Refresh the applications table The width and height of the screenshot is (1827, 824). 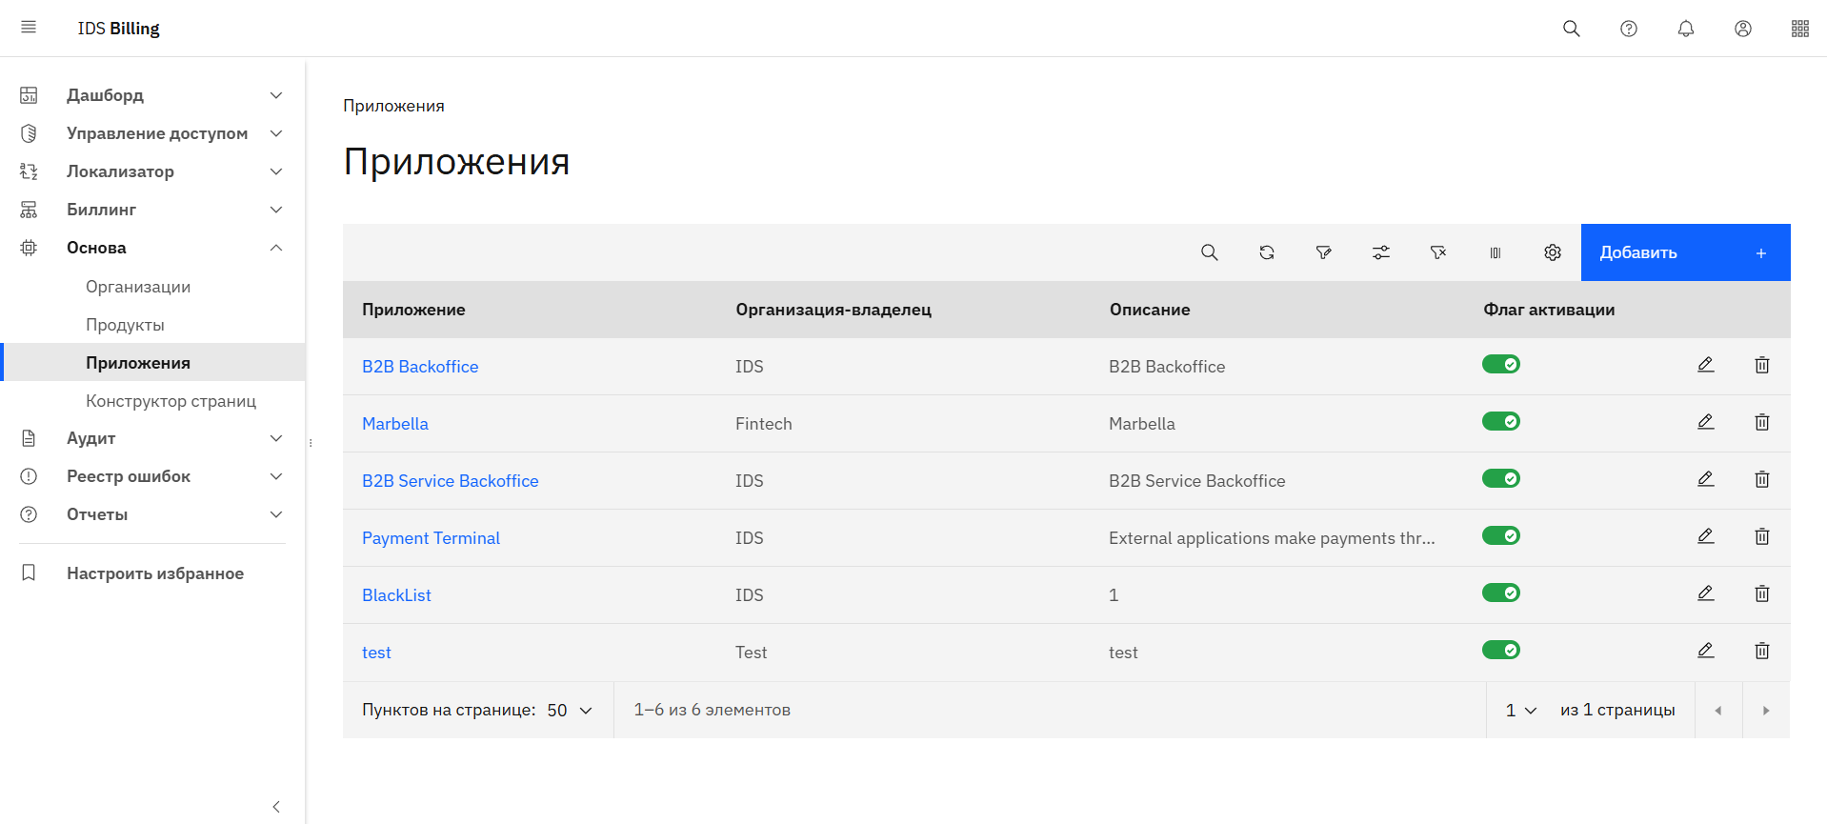1266,252
